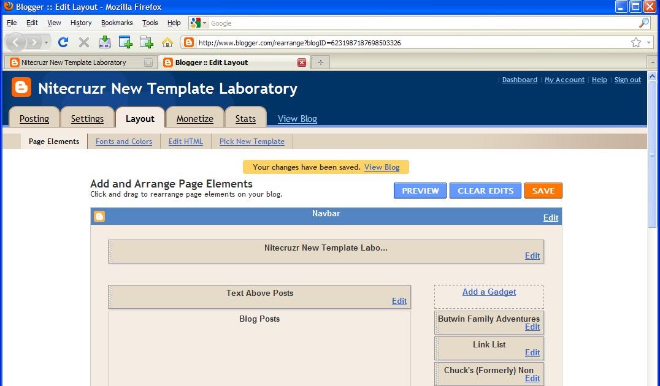Image resolution: width=660 pixels, height=386 pixels.
Task: Click the browser Back arrow button
Action: pyautogui.click(x=15, y=42)
